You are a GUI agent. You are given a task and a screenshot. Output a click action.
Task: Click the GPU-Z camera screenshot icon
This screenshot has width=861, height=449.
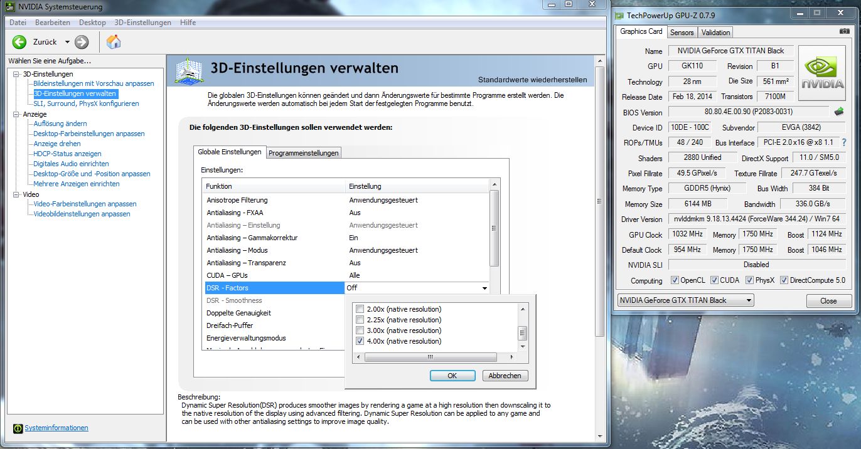844,31
